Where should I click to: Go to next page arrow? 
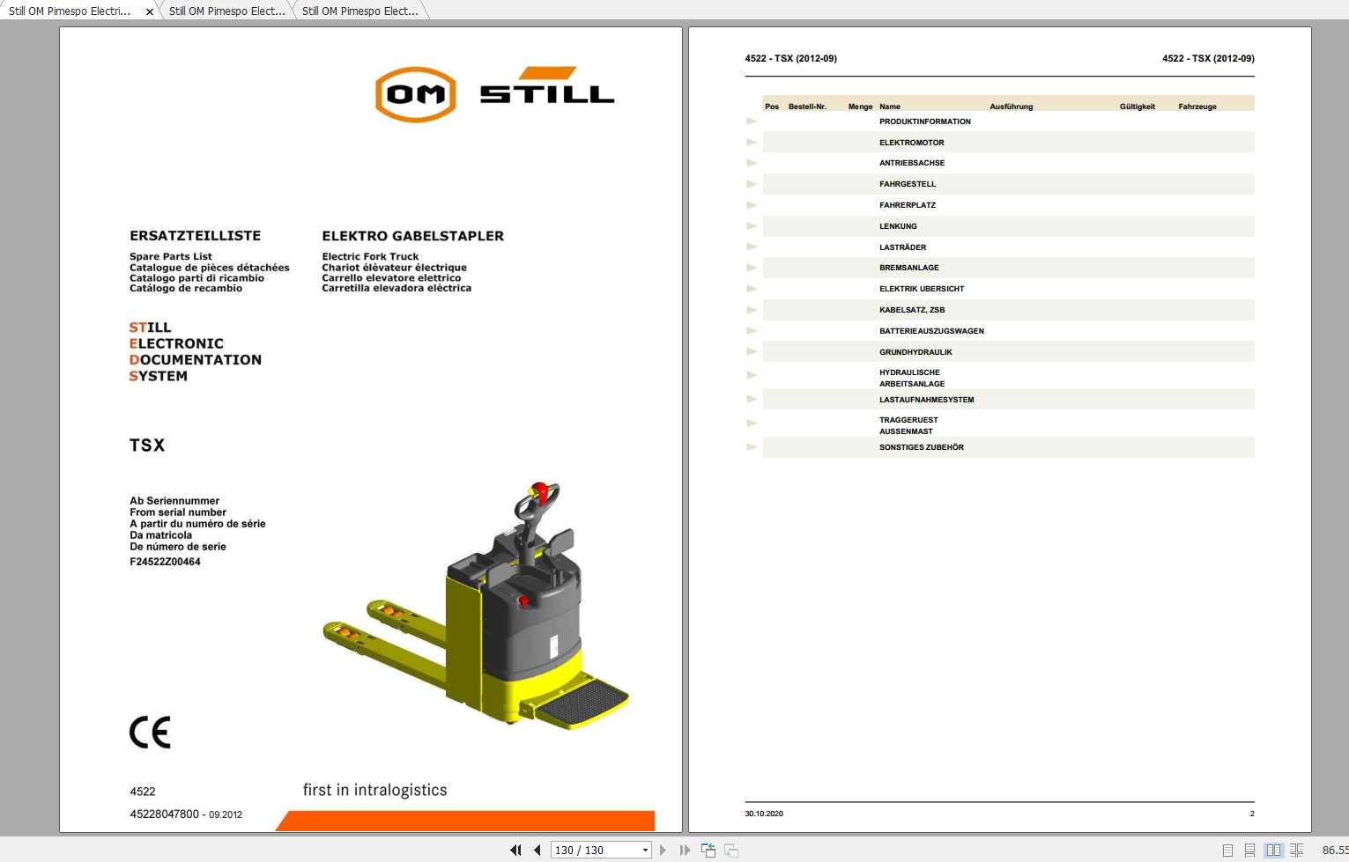pos(663,850)
